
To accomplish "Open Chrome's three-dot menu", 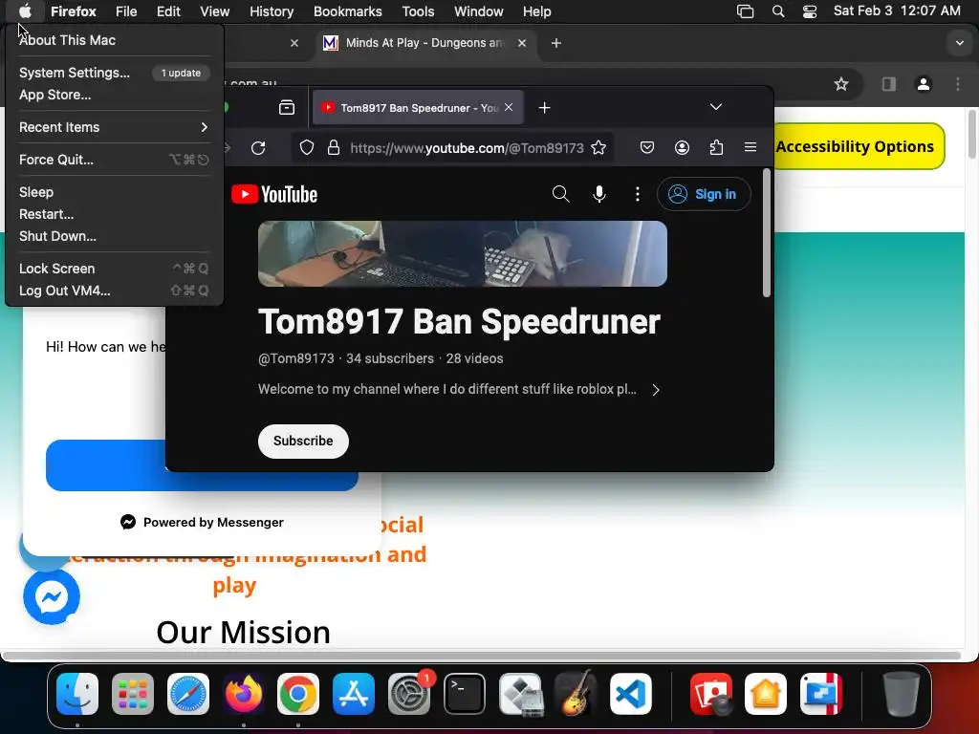I will [958, 84].
